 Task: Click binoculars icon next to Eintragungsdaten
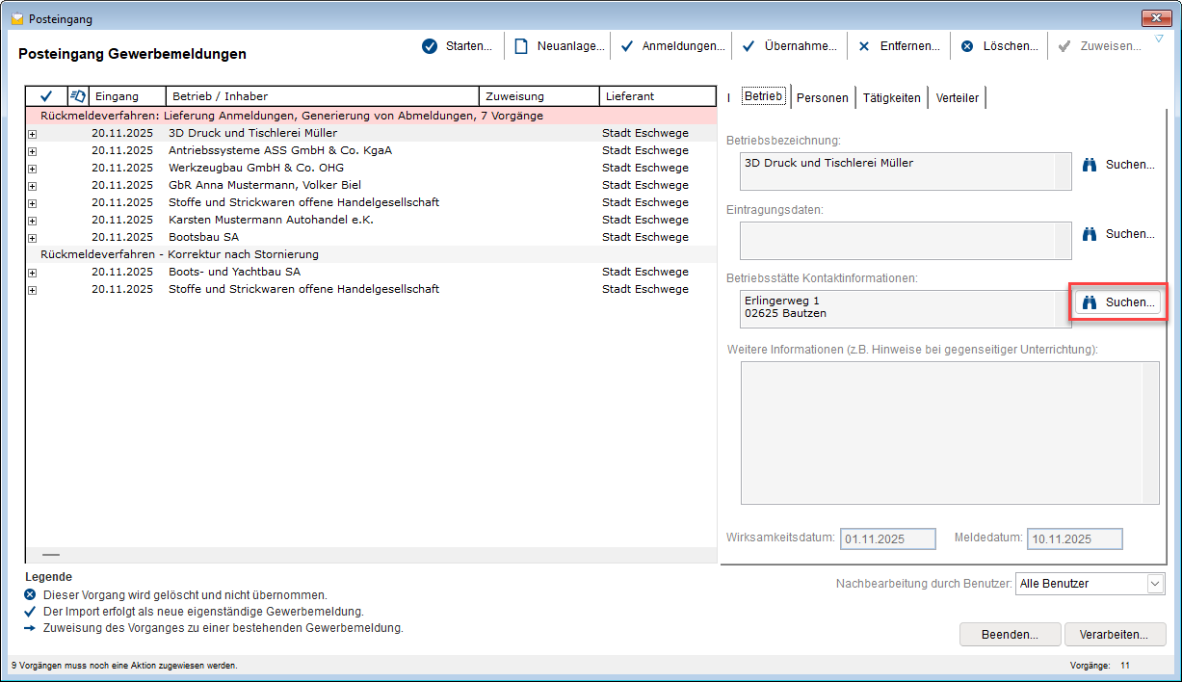(1090, 234)
